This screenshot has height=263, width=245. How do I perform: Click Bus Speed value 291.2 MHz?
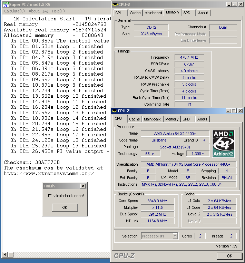[157, 214]
